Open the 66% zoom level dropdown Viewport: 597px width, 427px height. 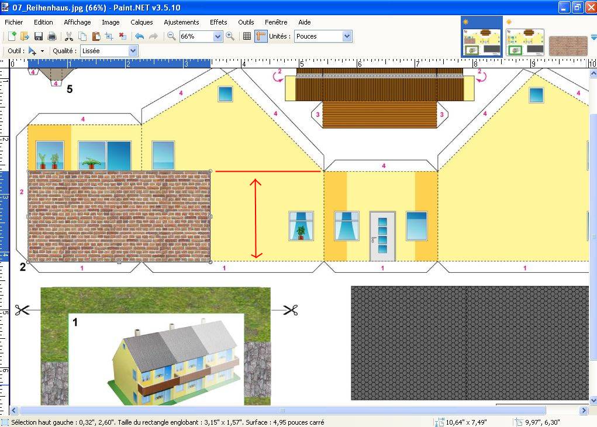click(218, 36)
